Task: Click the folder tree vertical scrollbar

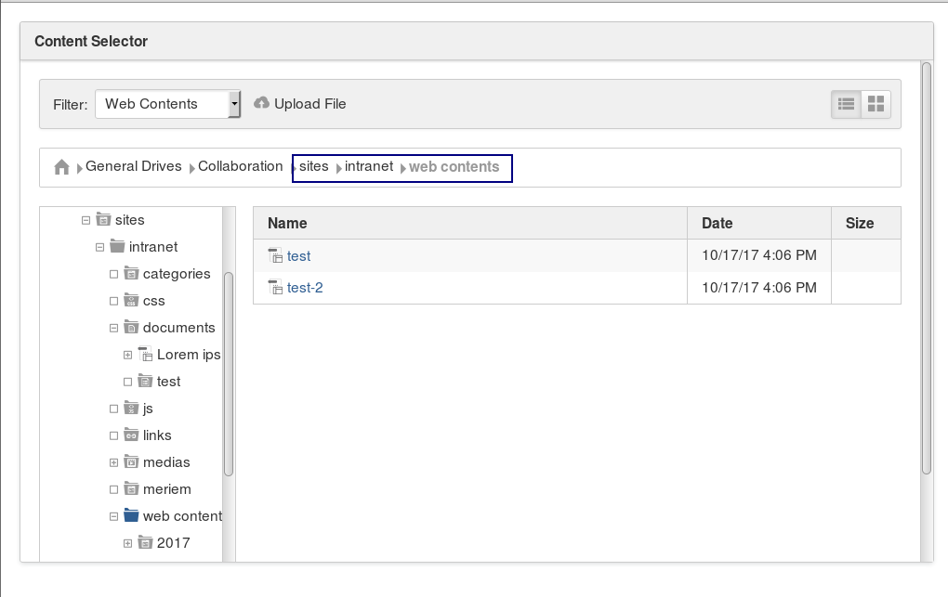Action: (229, 374)
